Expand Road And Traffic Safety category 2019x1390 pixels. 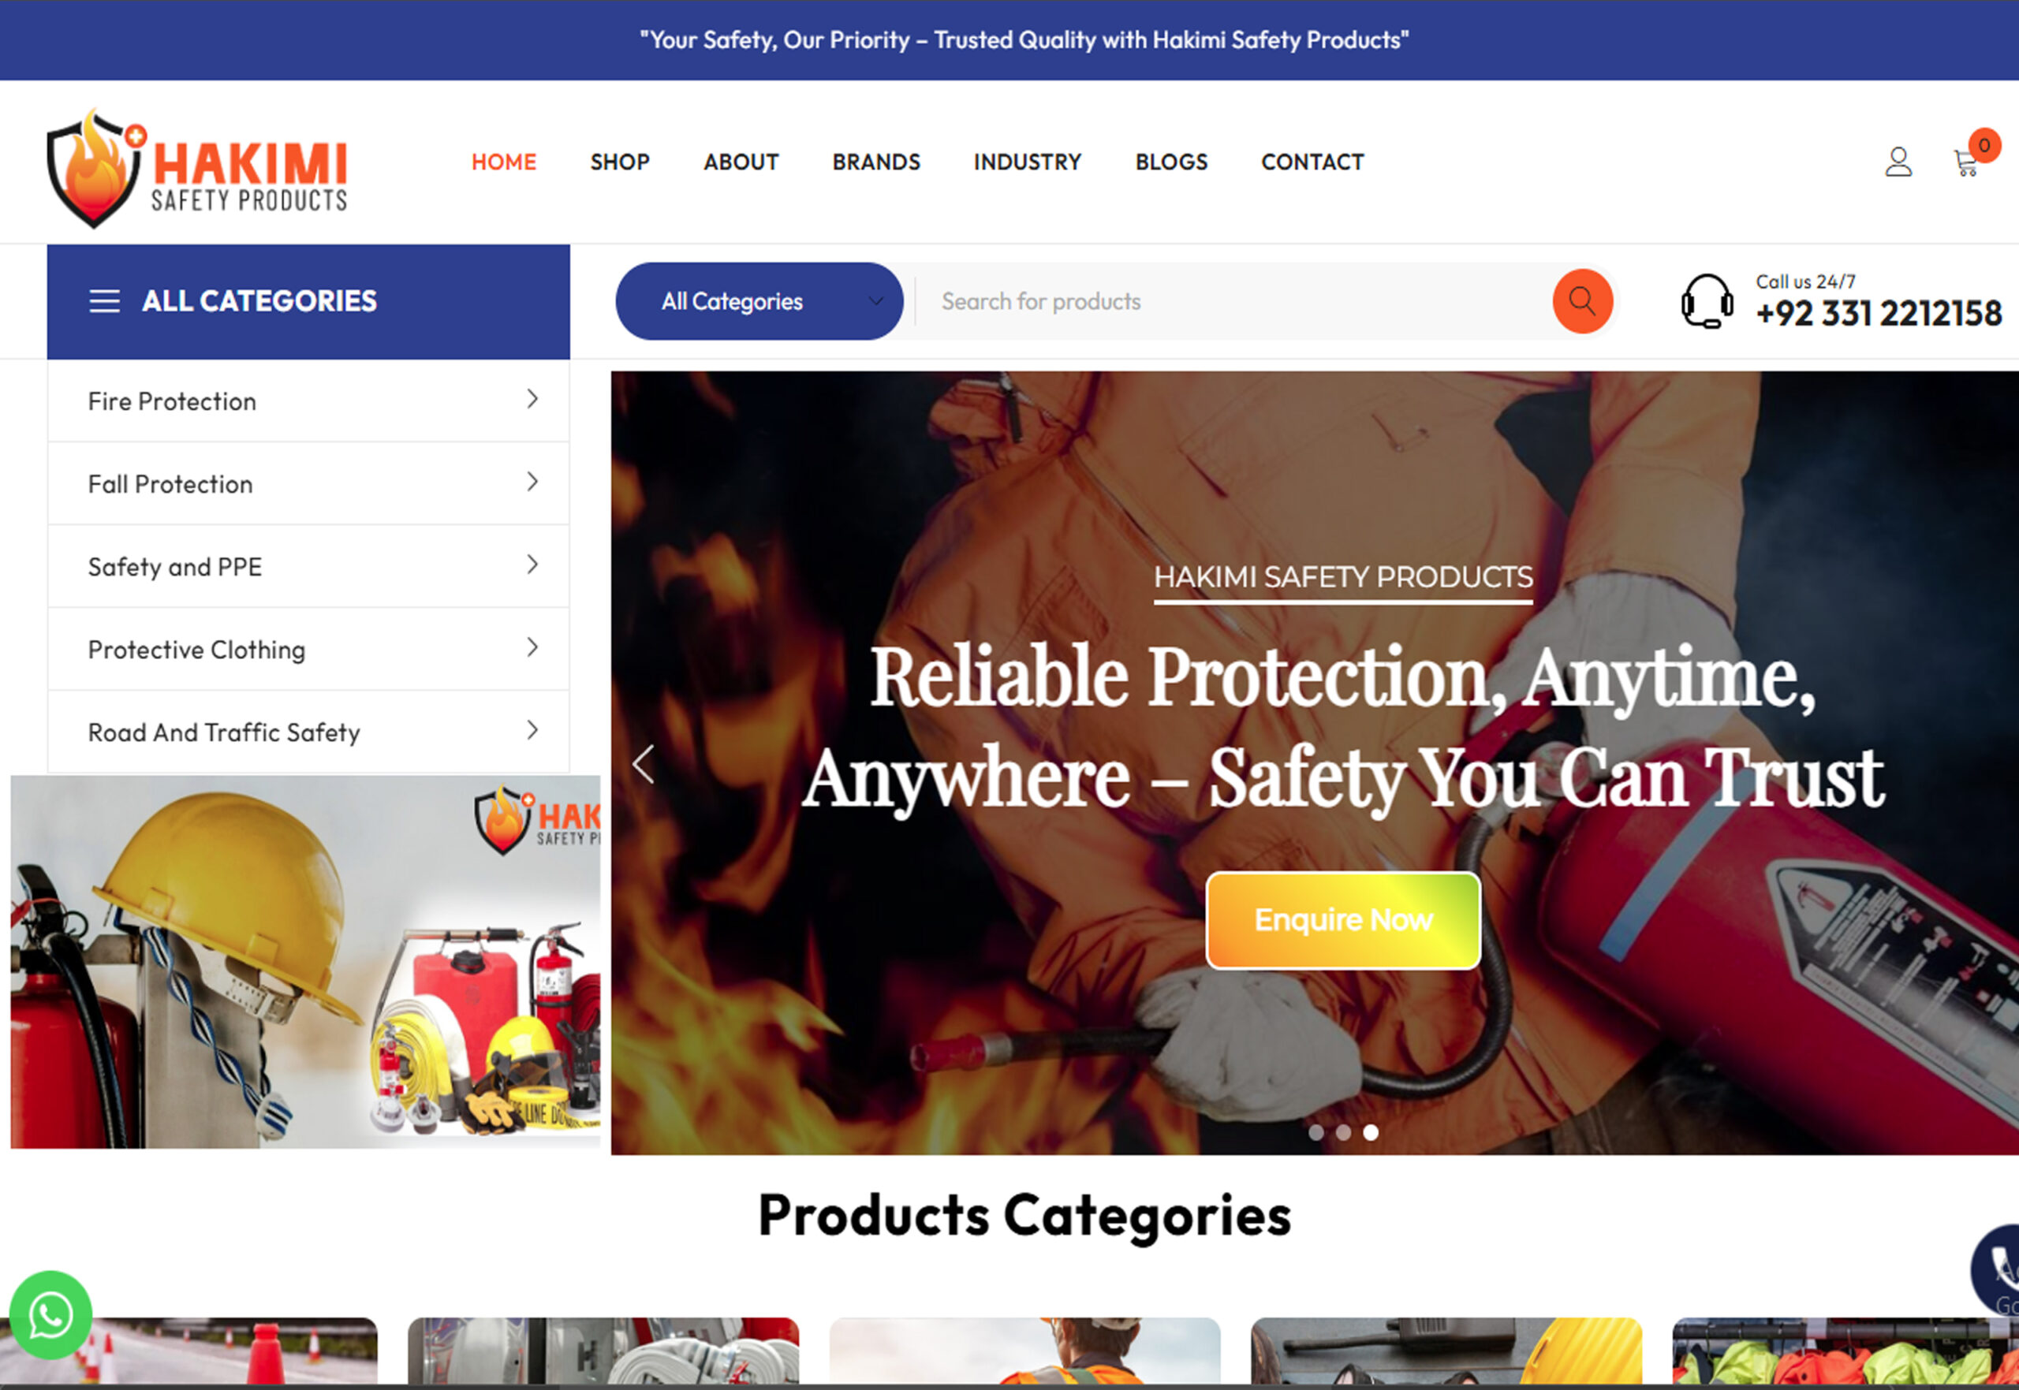click(x=308, y=732)
